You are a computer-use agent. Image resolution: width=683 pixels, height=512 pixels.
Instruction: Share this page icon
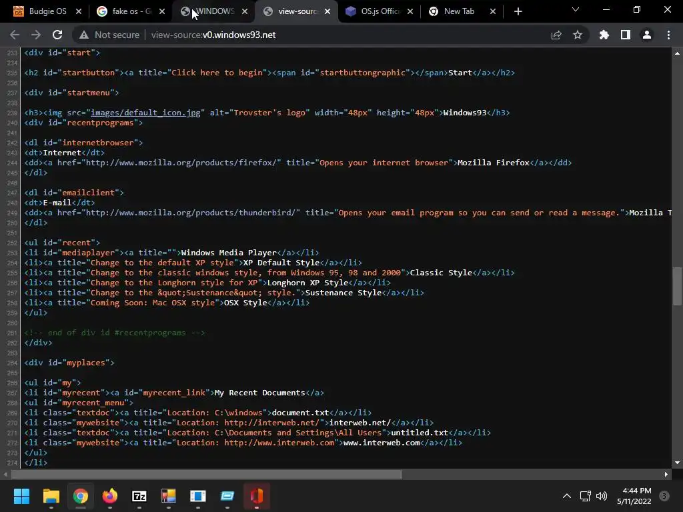[x=556, y=35]
